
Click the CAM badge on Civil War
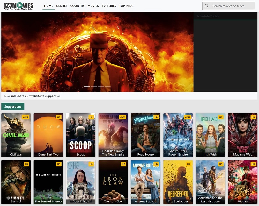pos(26,117)
